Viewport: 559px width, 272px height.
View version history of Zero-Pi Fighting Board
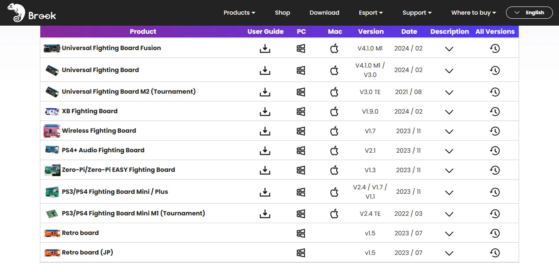click(x=495, y=170)
